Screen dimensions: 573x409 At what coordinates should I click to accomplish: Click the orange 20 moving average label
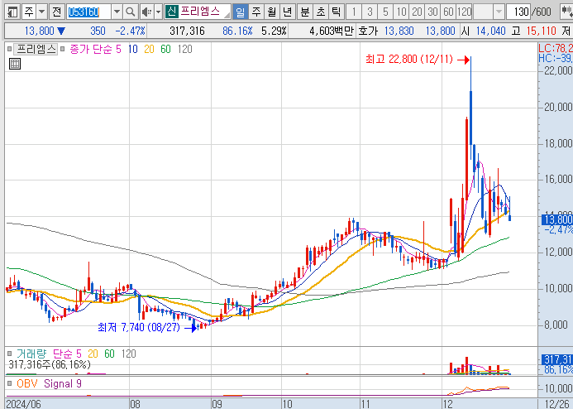click(x=149, y=49)
